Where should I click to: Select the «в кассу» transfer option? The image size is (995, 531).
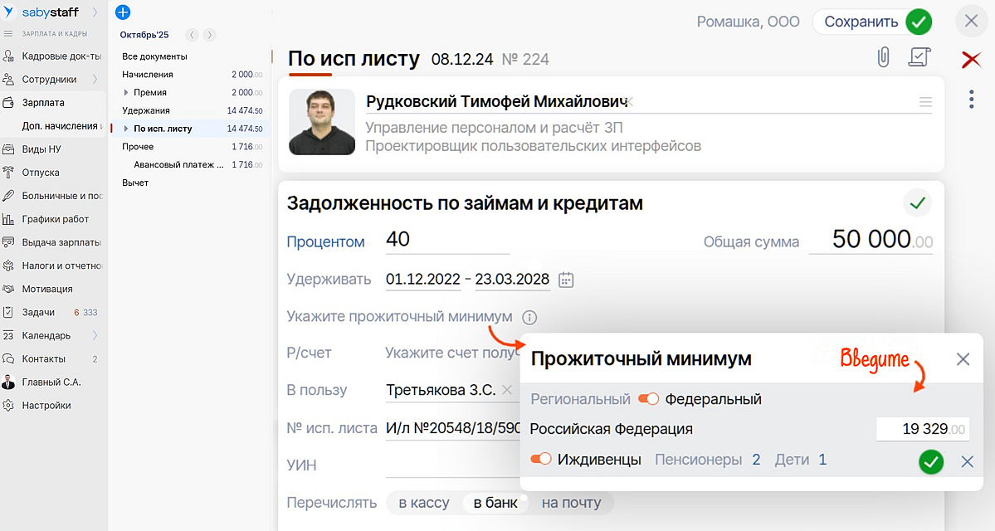click(x=423, y=503)
